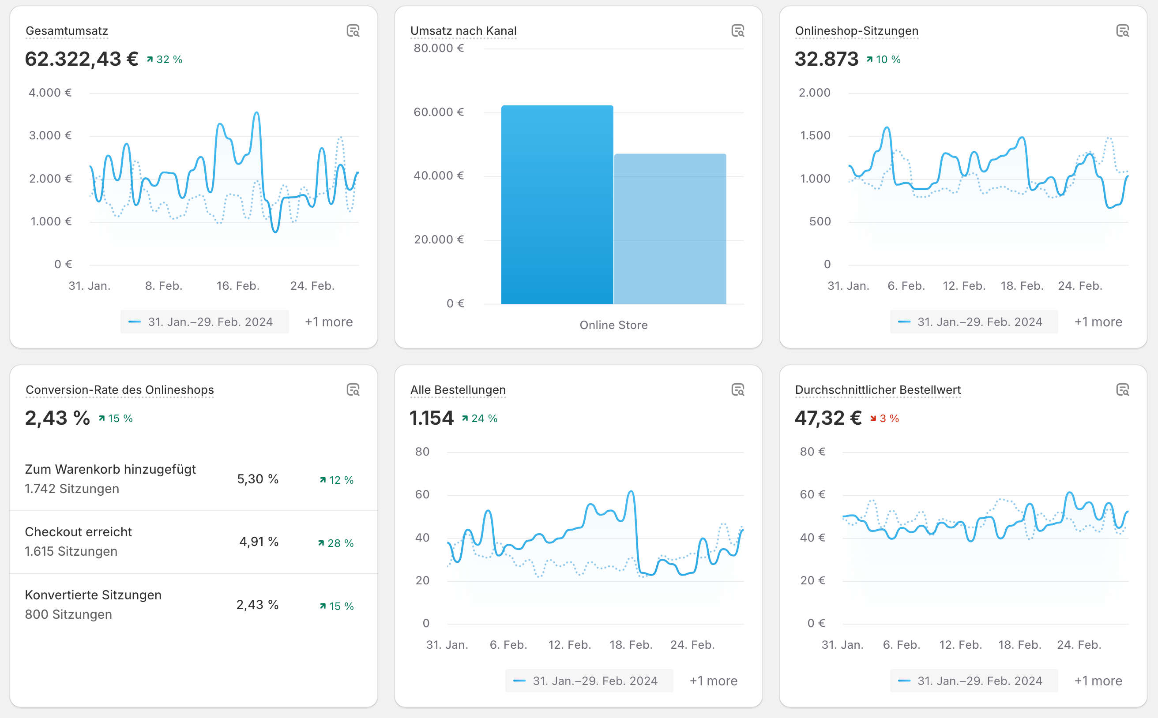The image size is (1158, 718).
Task: Click the 10 % sessions increase indicator
Action: point(884,60)
